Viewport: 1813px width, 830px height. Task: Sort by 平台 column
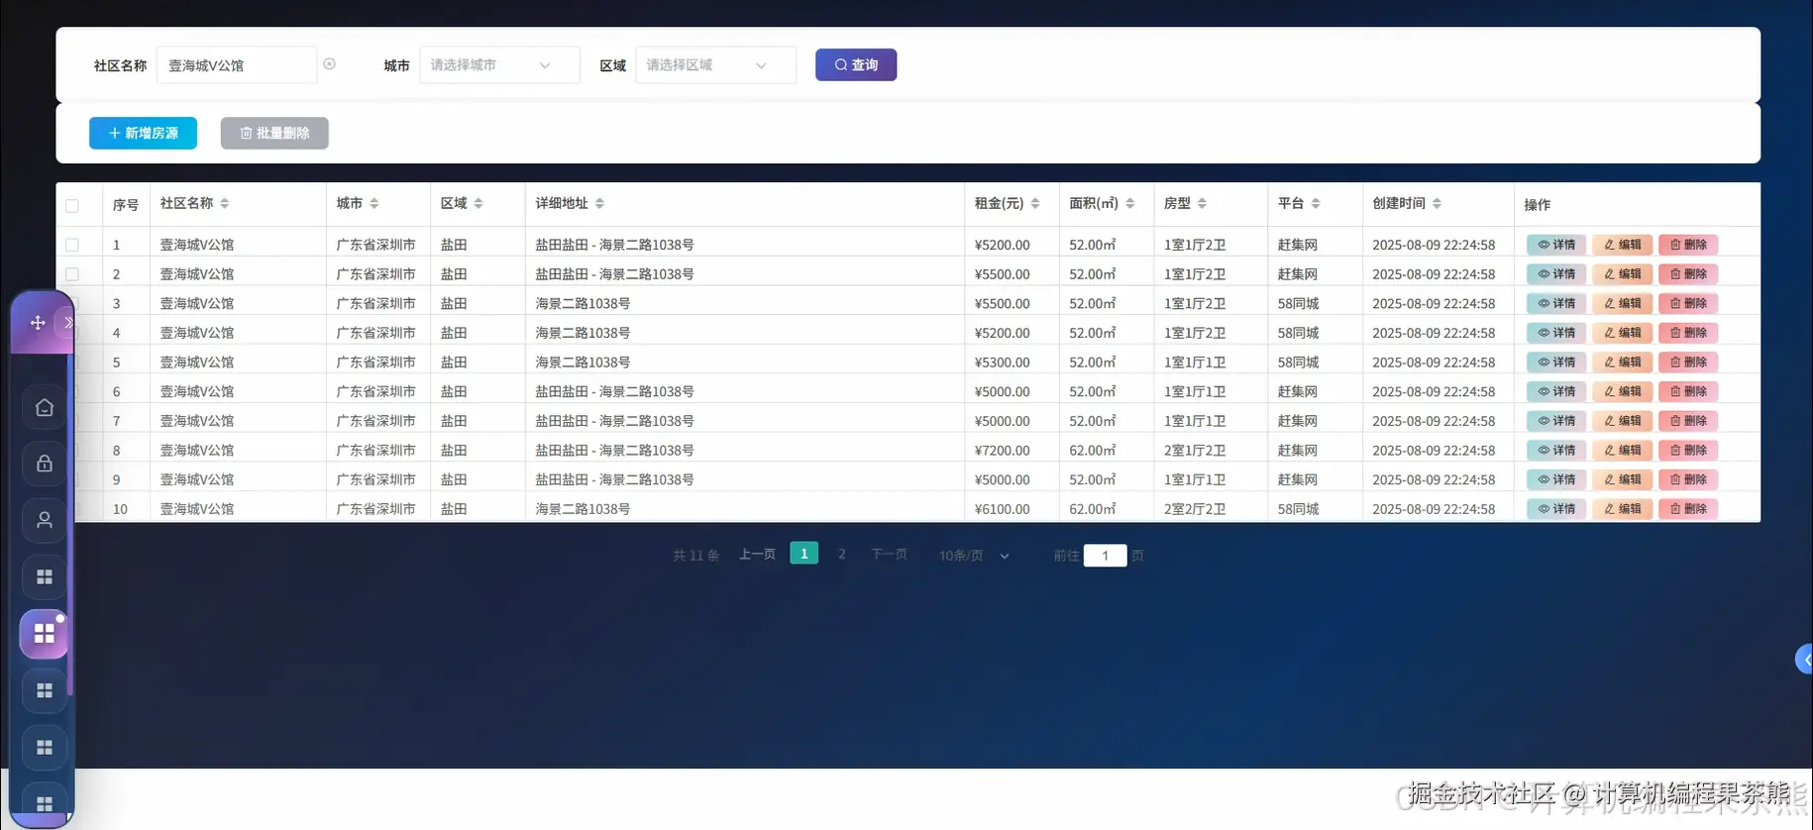(x=1316, y=203)
